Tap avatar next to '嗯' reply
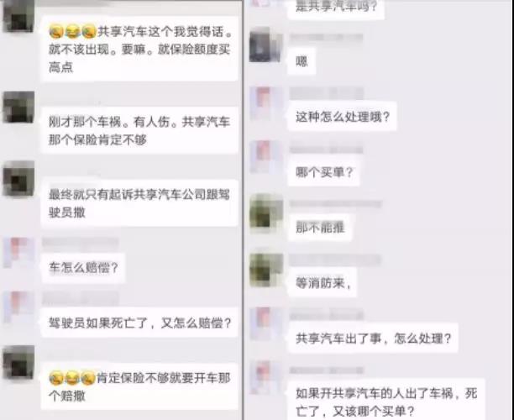514x420 pixels. pos(266,45)
